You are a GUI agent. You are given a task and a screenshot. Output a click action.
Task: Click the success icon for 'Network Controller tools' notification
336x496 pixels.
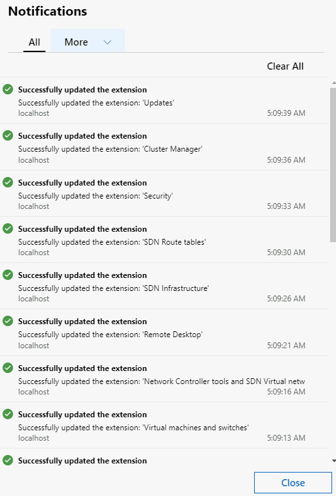8,368
